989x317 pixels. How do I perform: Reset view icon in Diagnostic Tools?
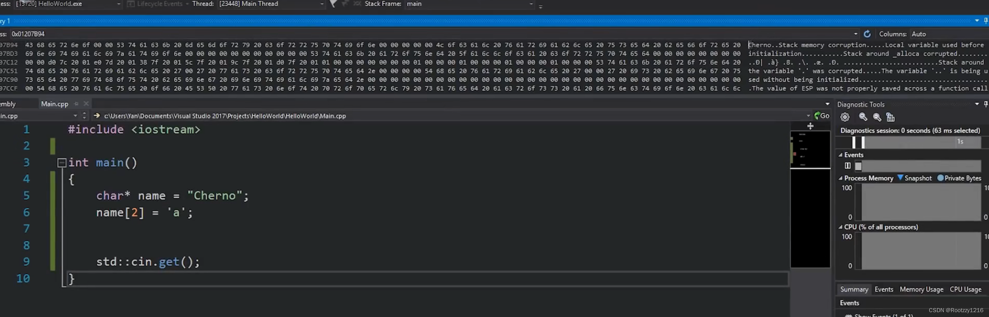(890, 117)
